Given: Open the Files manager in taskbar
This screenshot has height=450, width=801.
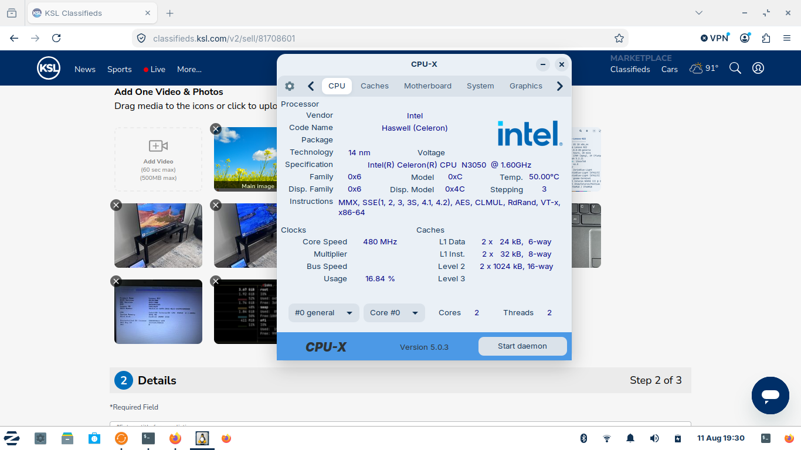Looking at the screenshot, I should (67, 438).
